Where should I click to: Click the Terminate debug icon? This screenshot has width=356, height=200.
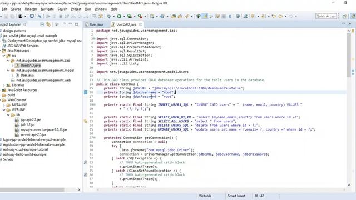[61, 16]
